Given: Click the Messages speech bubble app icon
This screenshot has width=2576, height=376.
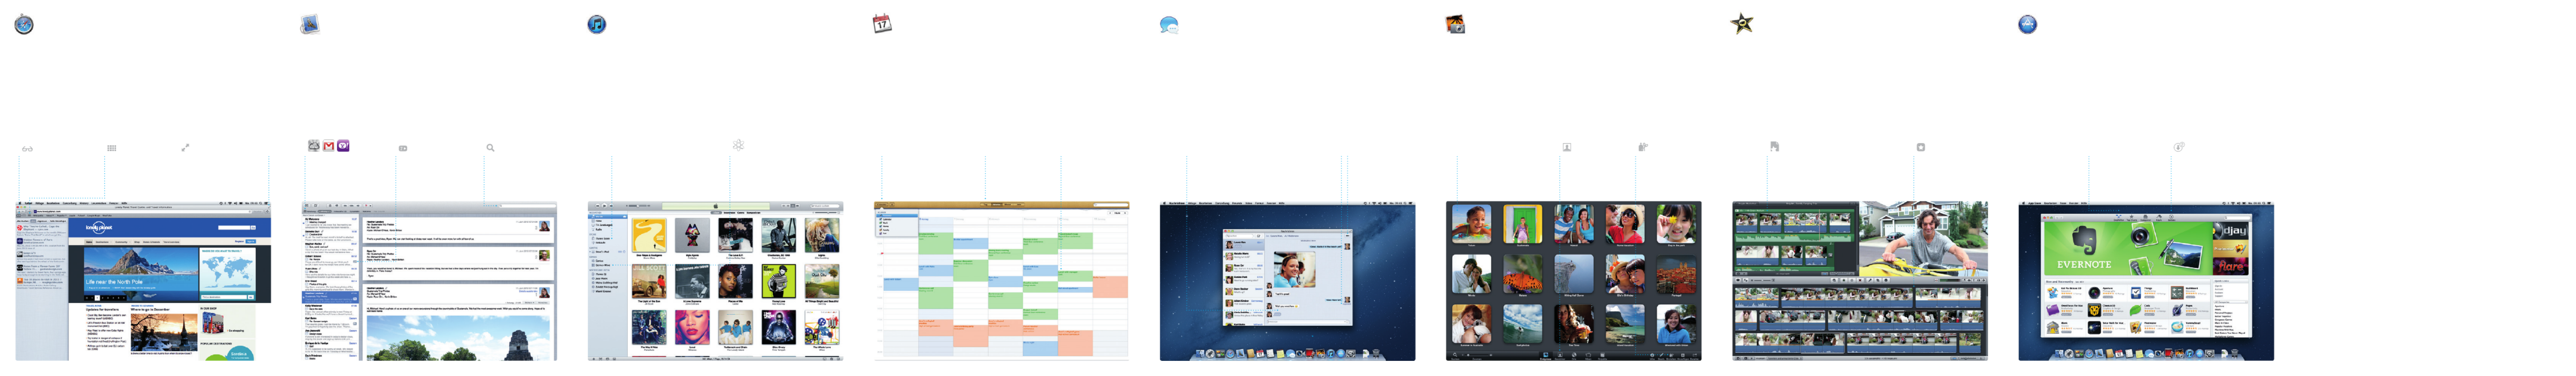Looking at the screenshot, I should (1169, 25).
